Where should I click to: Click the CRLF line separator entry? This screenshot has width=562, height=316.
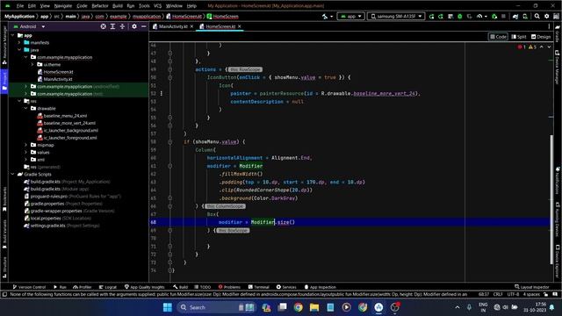point(498,294)
